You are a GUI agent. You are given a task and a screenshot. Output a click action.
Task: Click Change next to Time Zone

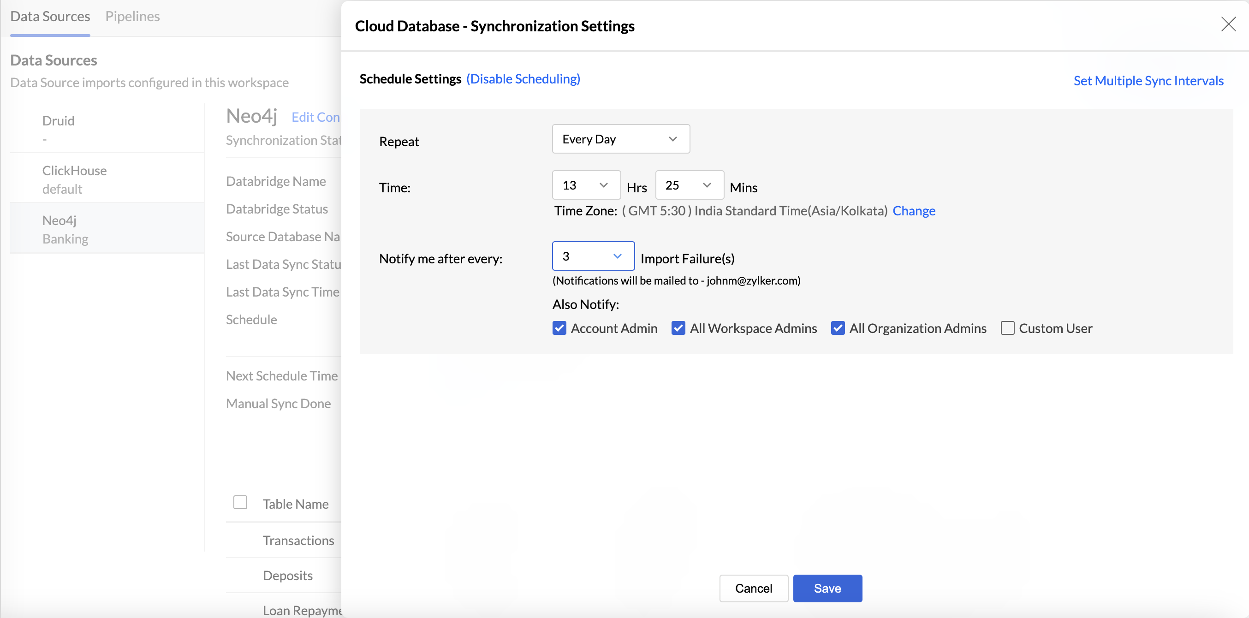(x=914, y=211)
